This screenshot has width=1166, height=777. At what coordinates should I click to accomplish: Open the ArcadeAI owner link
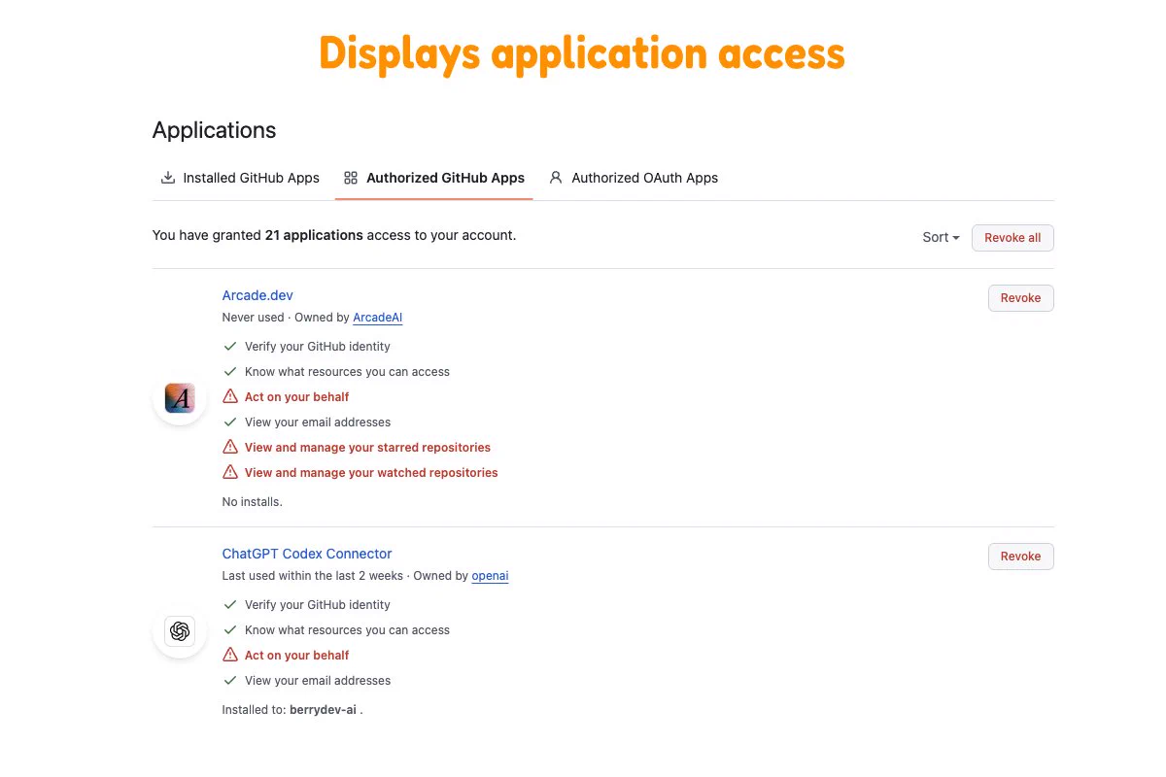point(377,318)
